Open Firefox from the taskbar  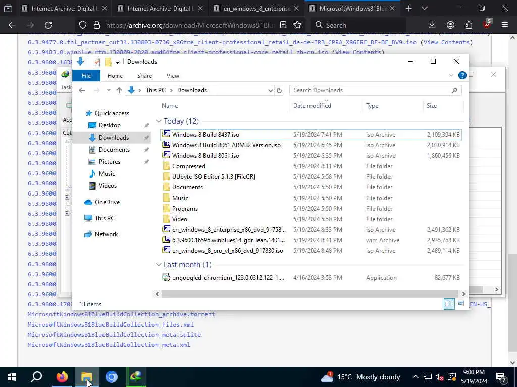click(x=62, y=377)
